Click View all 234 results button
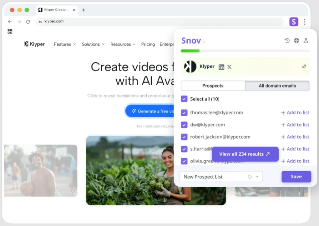Screen dimensions: 319x226 coord(245,154)
